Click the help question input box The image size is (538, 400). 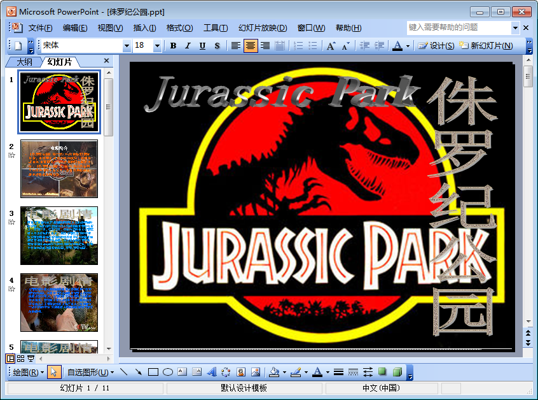pyautogui.click(x=459, y=27)
